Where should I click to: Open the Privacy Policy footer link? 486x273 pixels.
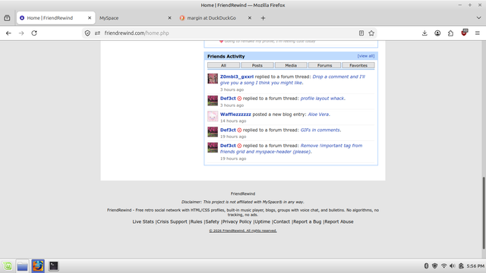[237, 221]
